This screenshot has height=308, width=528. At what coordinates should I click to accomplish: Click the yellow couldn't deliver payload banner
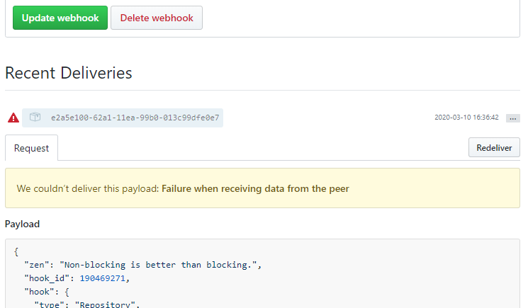(263, 188)
